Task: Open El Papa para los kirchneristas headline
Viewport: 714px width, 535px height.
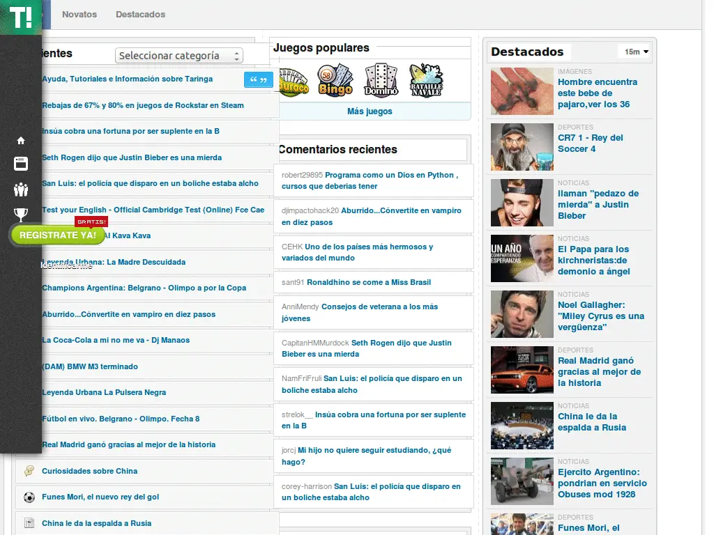Action: pyautogui.click(x=594, y=261)
